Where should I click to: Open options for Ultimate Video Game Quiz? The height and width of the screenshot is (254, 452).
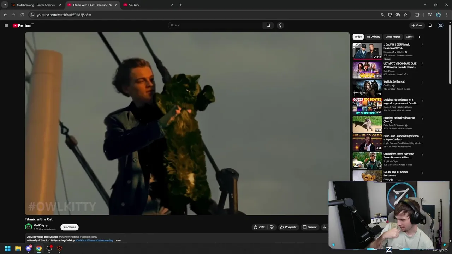422,64
